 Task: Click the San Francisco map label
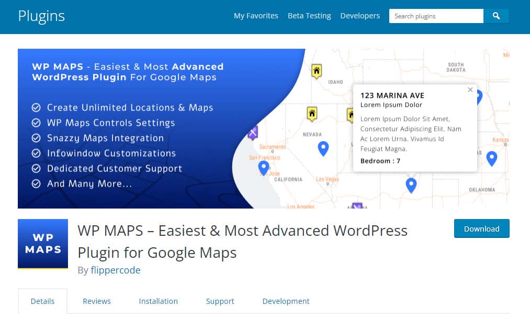tap(264, 158)
